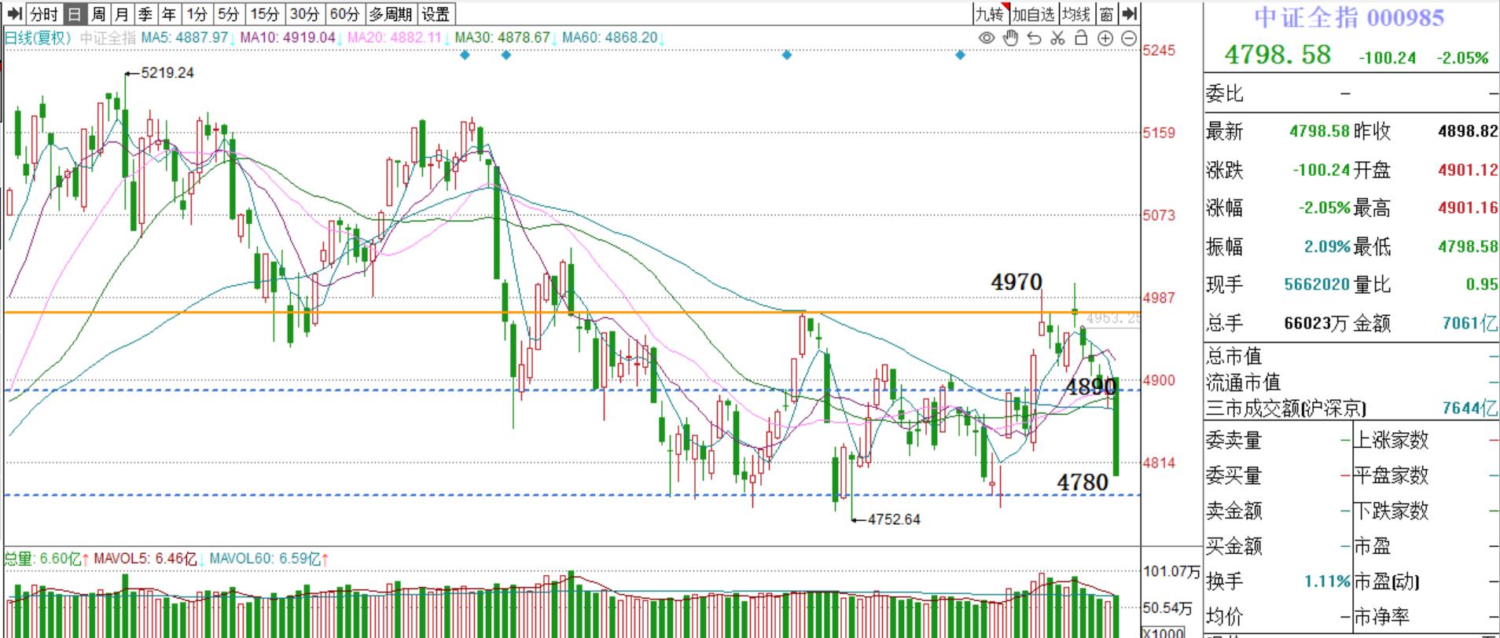The image size is (1500, 638).
Task: Click the left panel collapse arrow icon
Action: tap(14, 13)
